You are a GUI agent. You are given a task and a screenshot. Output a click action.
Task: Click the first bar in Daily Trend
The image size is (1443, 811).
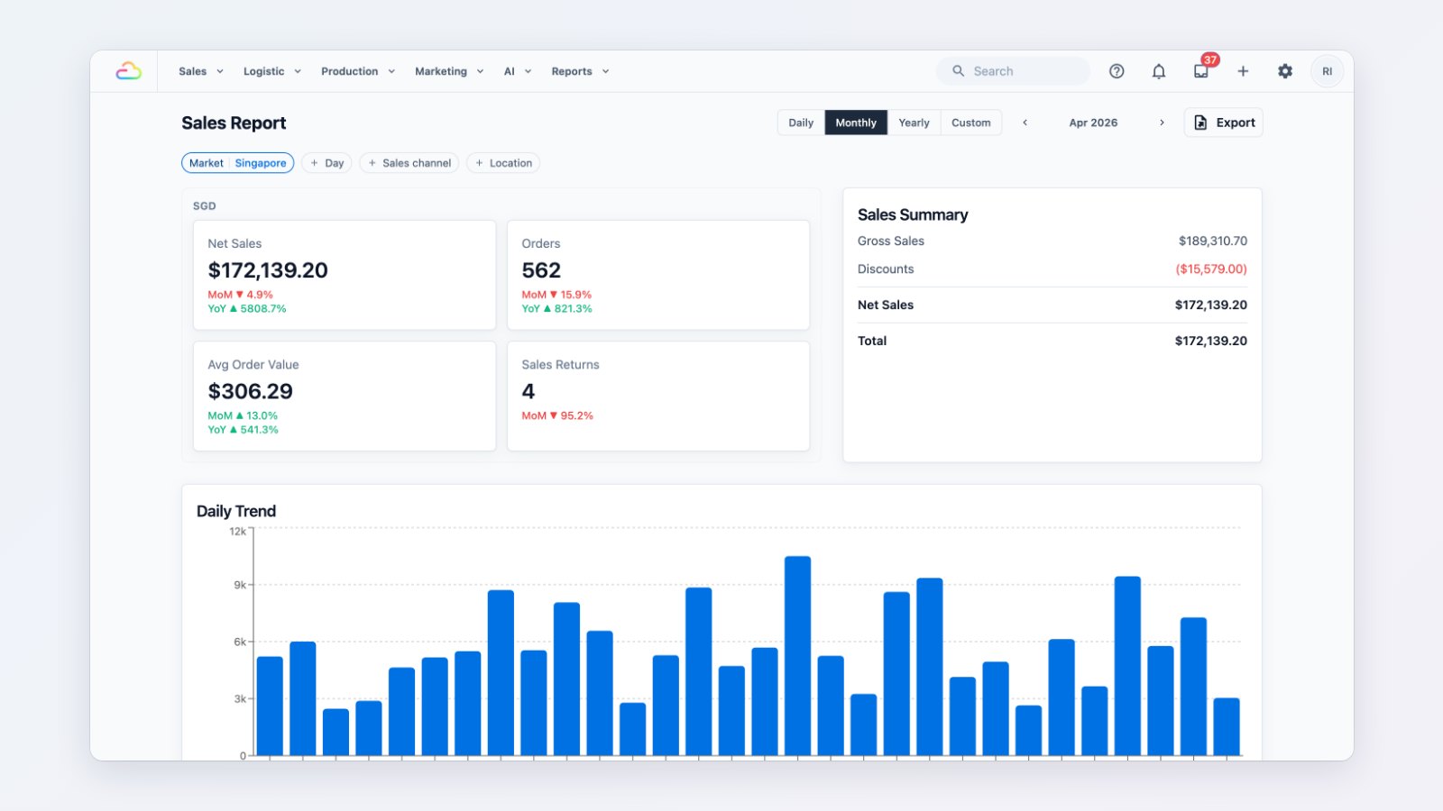[x=270, y=706]
